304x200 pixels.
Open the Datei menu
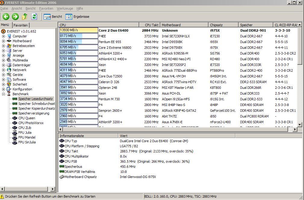pyautogui.click(x=4, y=8)
